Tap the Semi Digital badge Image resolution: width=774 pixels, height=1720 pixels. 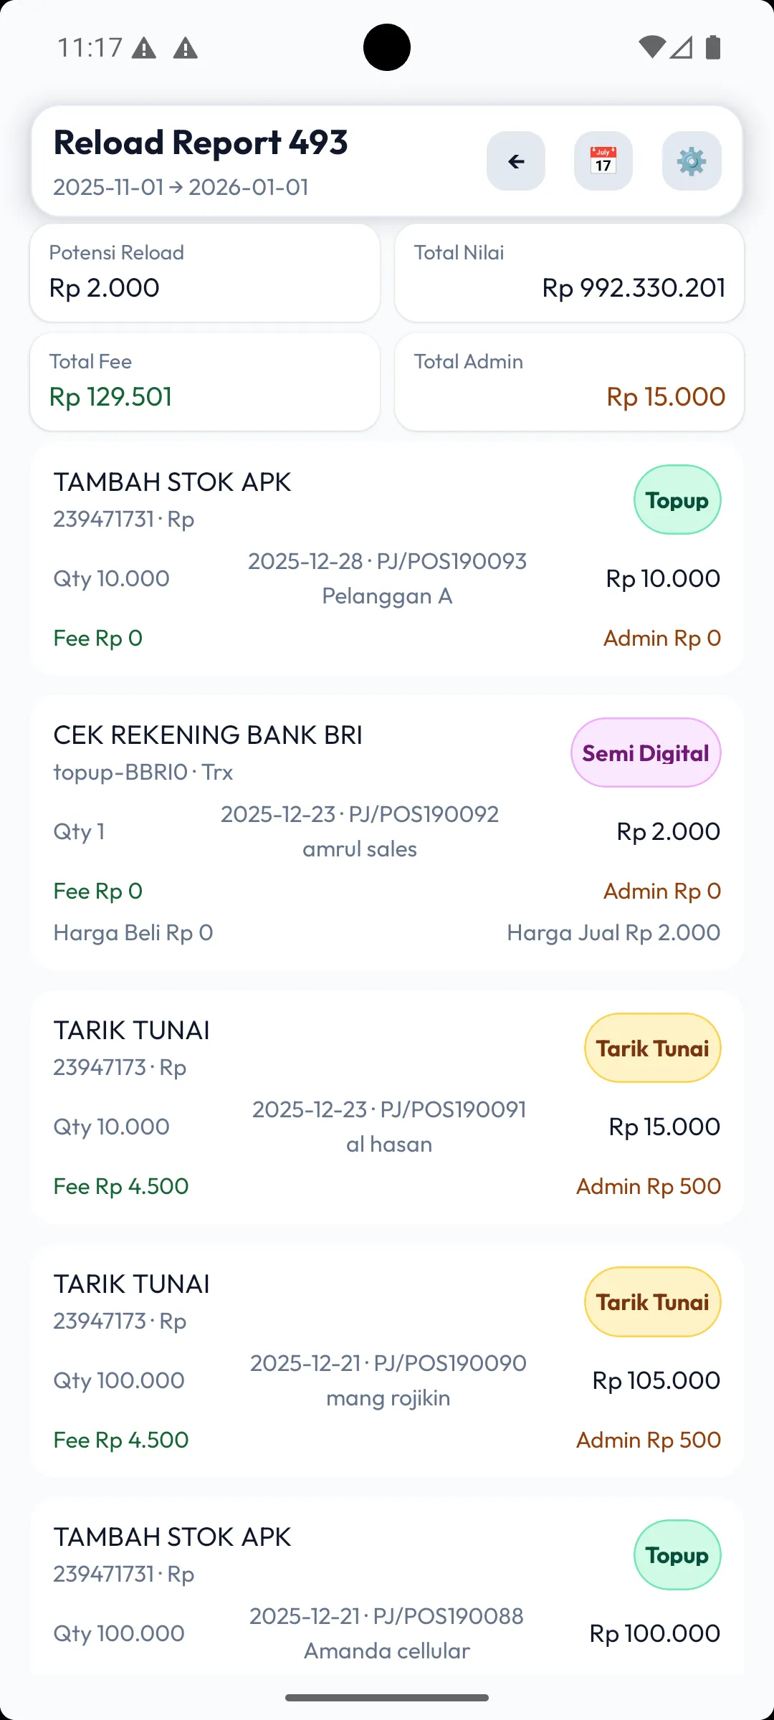point(646,753)
